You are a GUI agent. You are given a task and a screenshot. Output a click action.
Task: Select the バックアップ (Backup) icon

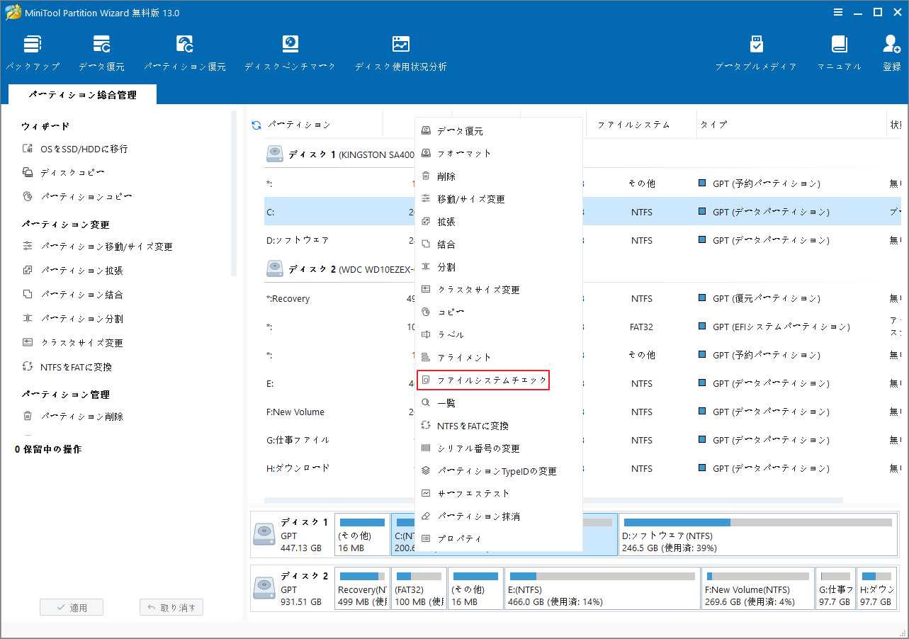(33, 51)
